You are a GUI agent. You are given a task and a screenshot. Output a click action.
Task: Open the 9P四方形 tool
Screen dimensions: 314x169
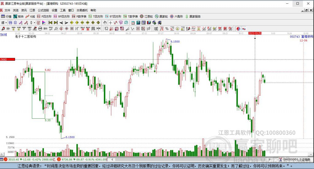pyautogui.click(x=62, y=17)
